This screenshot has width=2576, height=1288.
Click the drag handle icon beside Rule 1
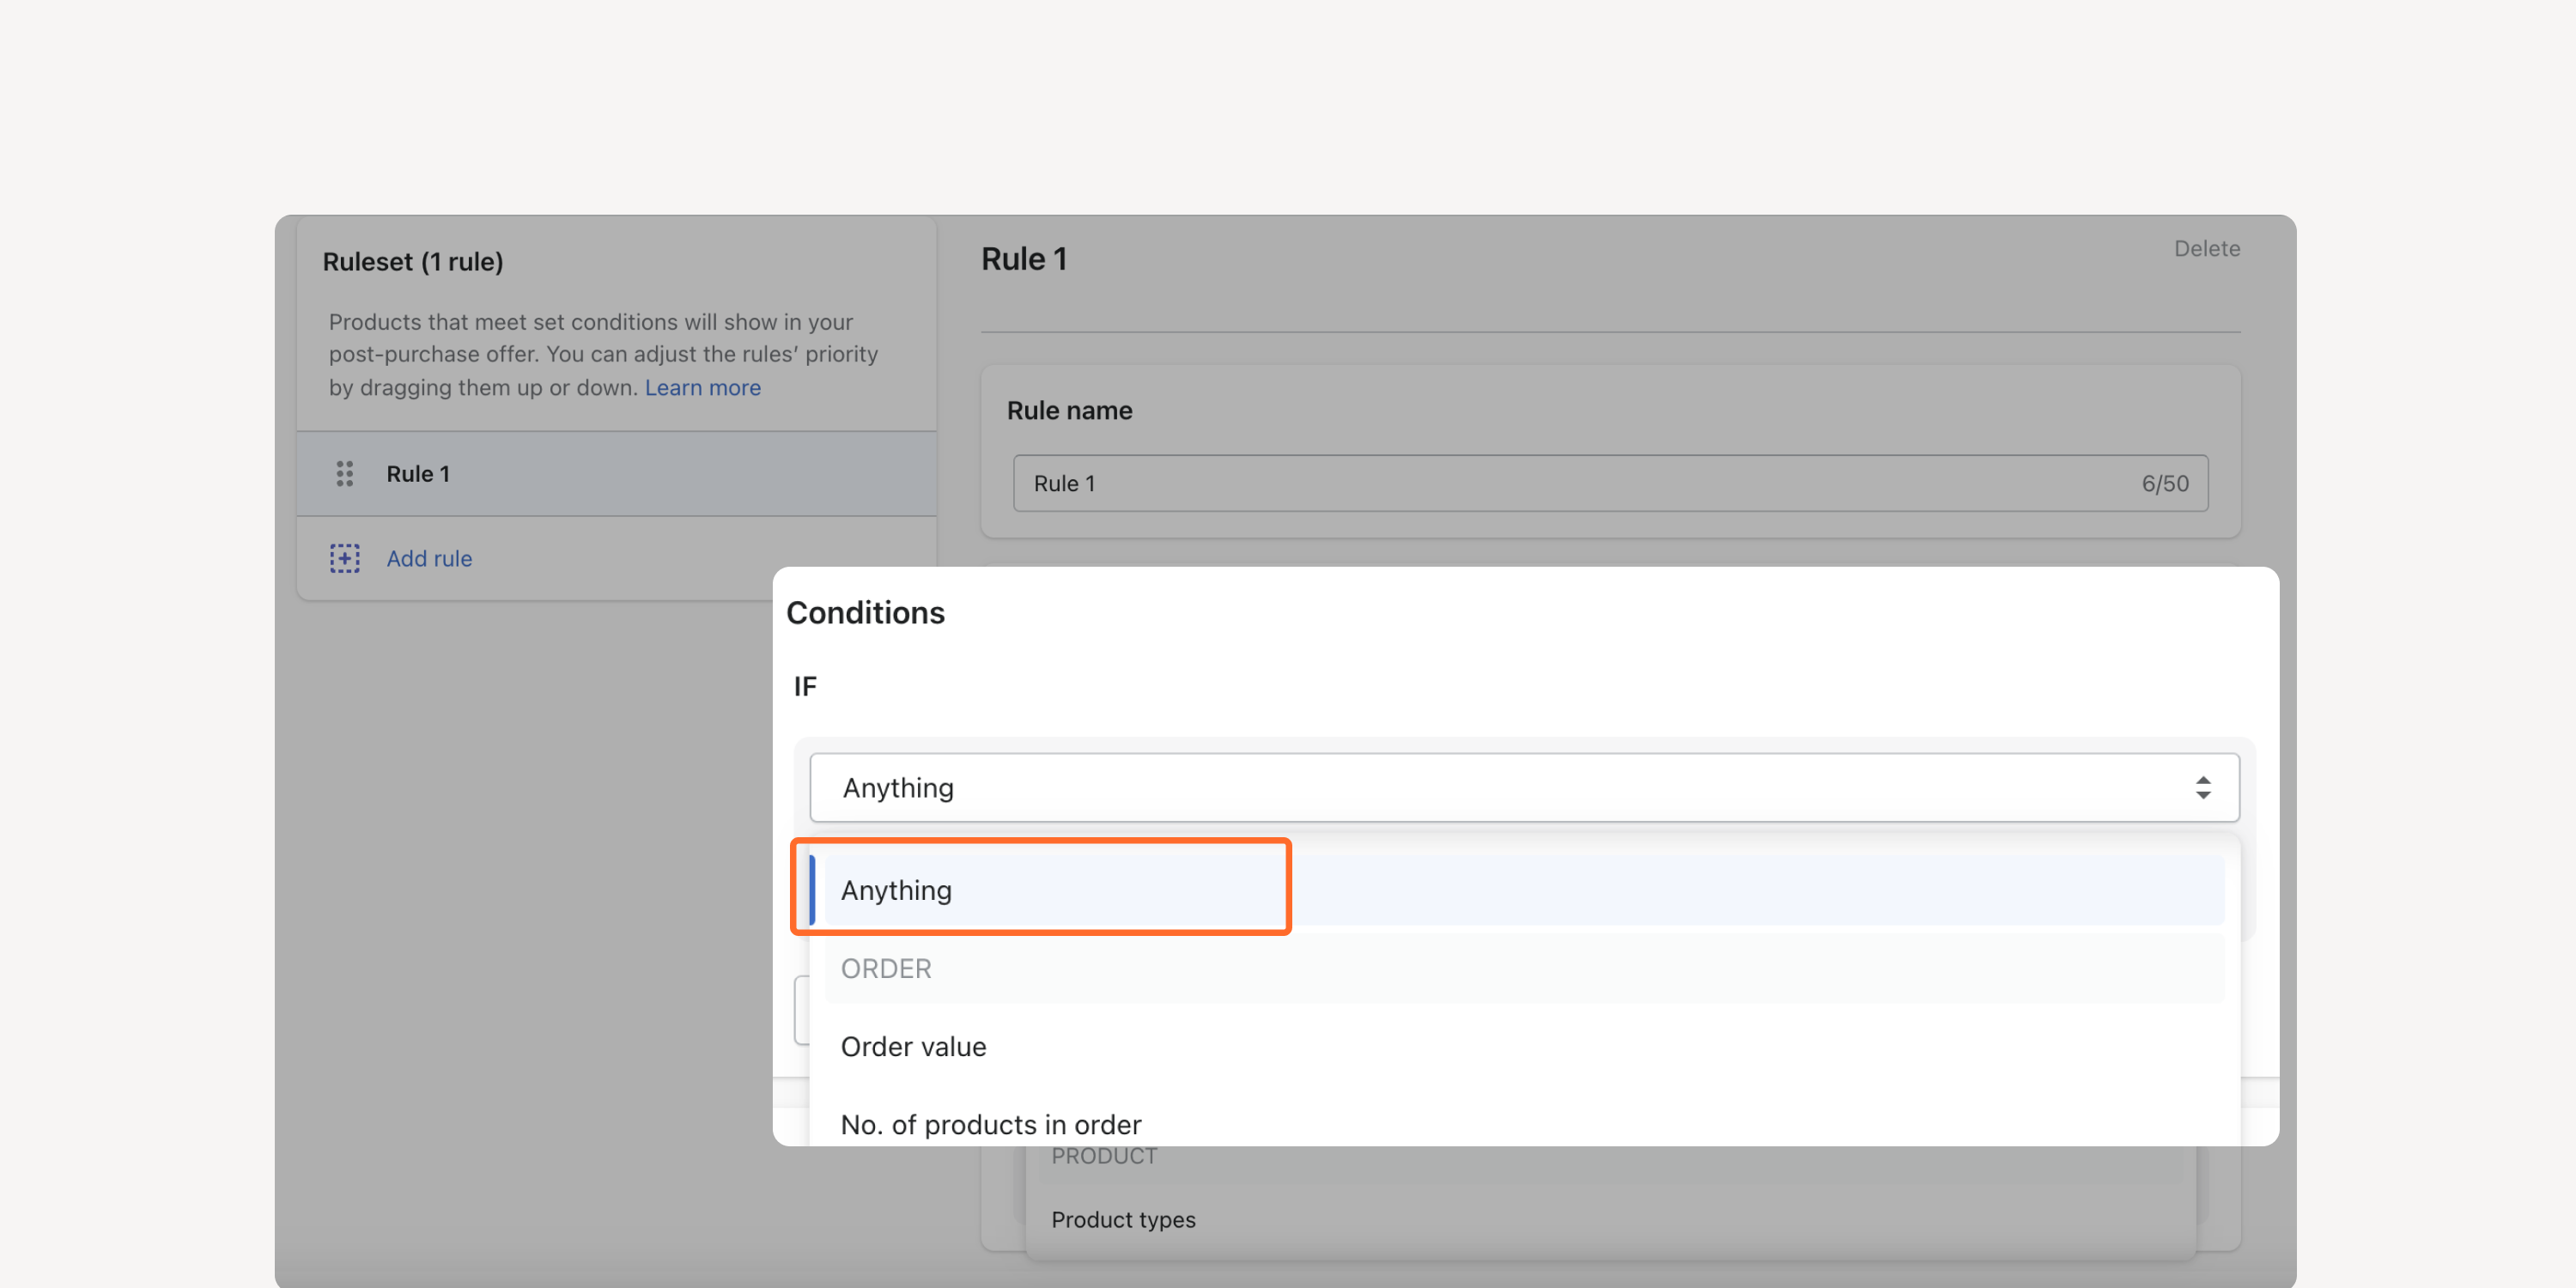click(344, 474)
